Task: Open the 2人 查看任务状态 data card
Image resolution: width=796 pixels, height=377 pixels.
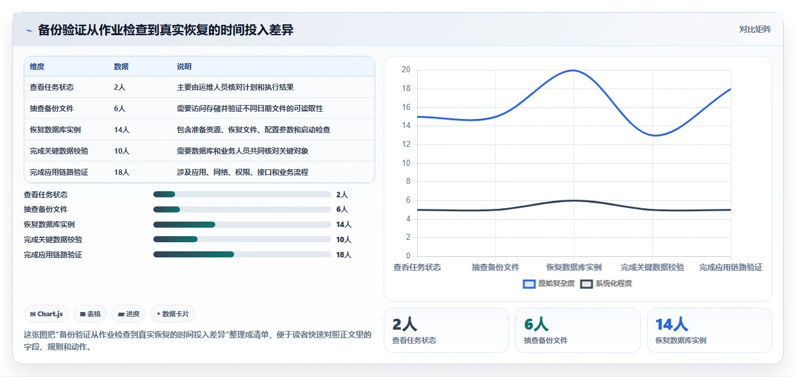Action: coord(446,330)
